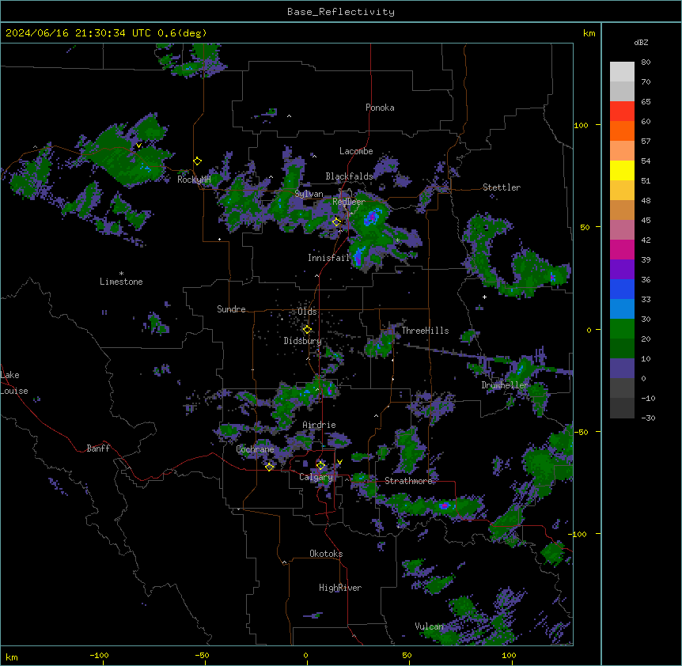Click the Lacombe city label
The height and width of the screenshot is (666, 682).
coord(356,151)
